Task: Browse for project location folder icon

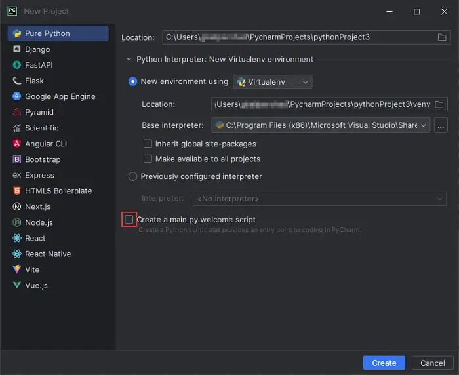Action: pyautogui.click(x=443, y=37)
